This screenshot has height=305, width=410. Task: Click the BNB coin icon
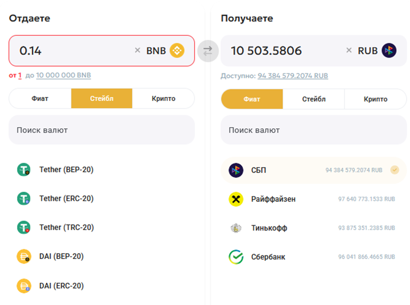(x=177, y=51)
